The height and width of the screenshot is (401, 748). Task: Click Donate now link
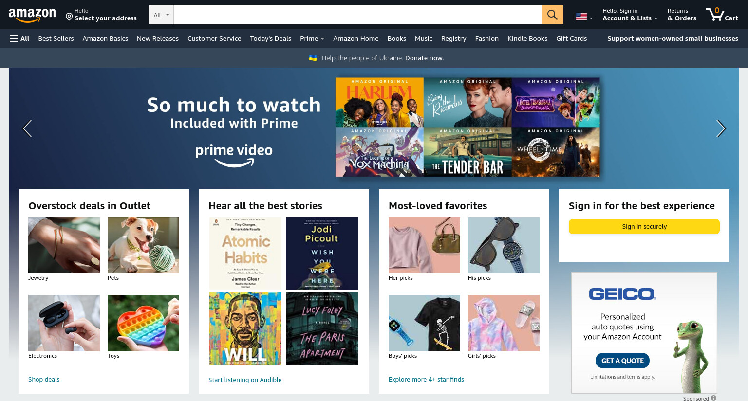point(424,58)
